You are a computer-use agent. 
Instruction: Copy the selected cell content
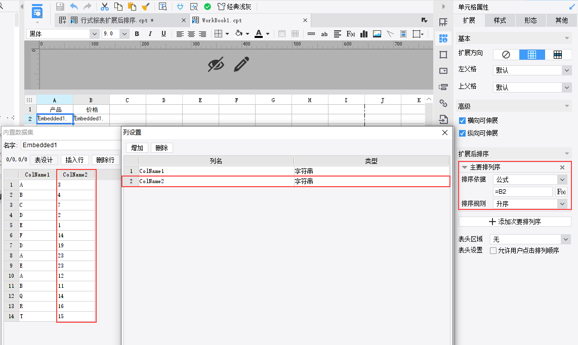[x=118, y=7]
